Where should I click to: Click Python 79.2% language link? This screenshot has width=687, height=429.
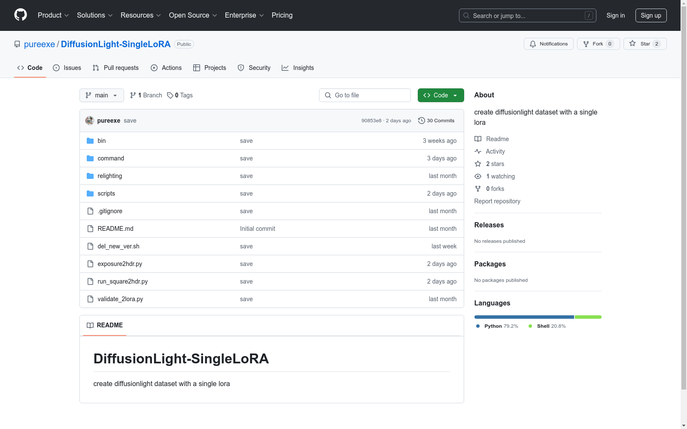point(497,326)
